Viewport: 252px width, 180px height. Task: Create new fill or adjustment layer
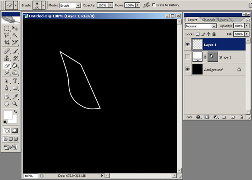(215, 117)
